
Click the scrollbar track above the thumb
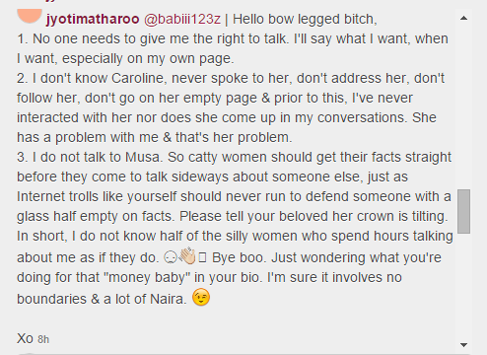click(x=463, y=106)
